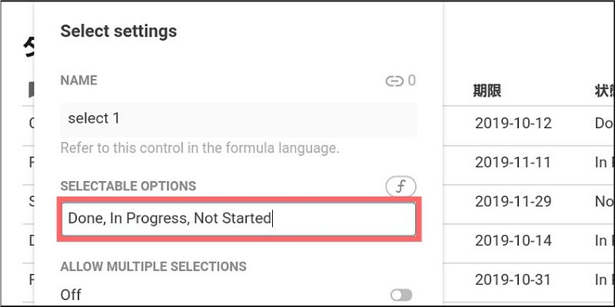Toggle Allow Multiple Selections switch
This screenshot has width=615, height=307.
tap(401, 295)
